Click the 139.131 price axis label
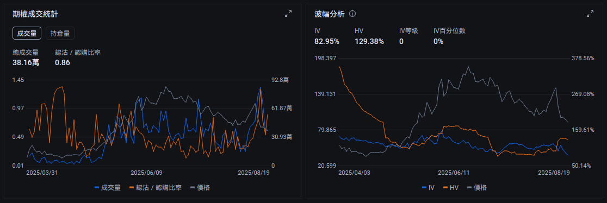This screenshot has width=607, height=203. [x=326, y=94]
